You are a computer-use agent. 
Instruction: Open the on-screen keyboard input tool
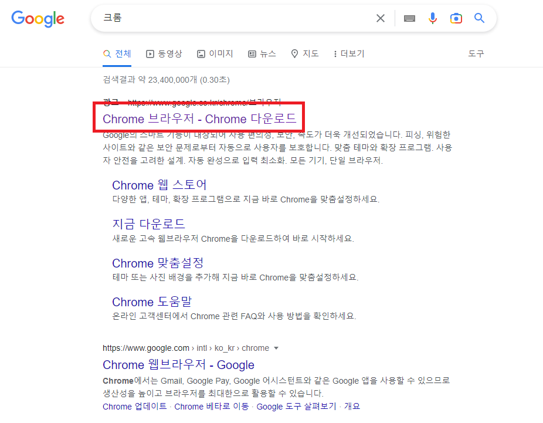point(409,18)
